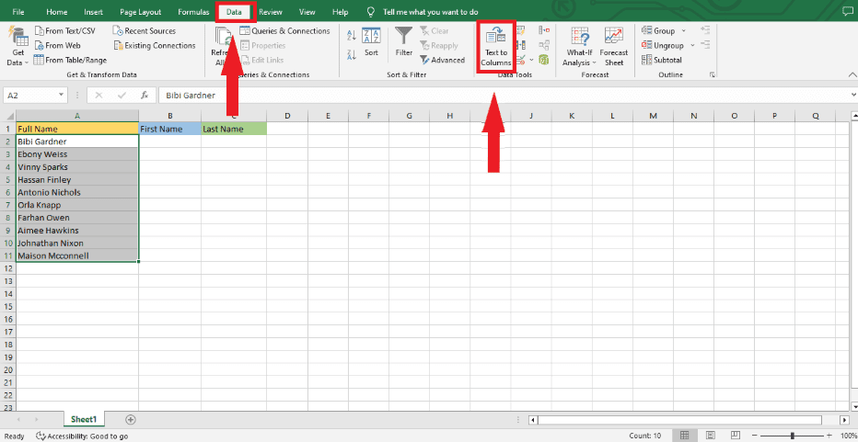Click Tell me what you want to do
858x442 pixels.
431,11
